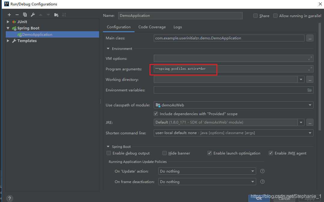Browse Working directory with ellipsis button
Viewport: 324px width, 202px height.
pyautogui.click(x=310, y=79)
